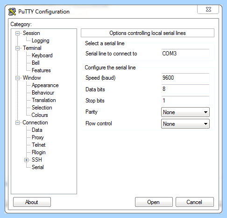Select the Telnet category

point(39,145)
